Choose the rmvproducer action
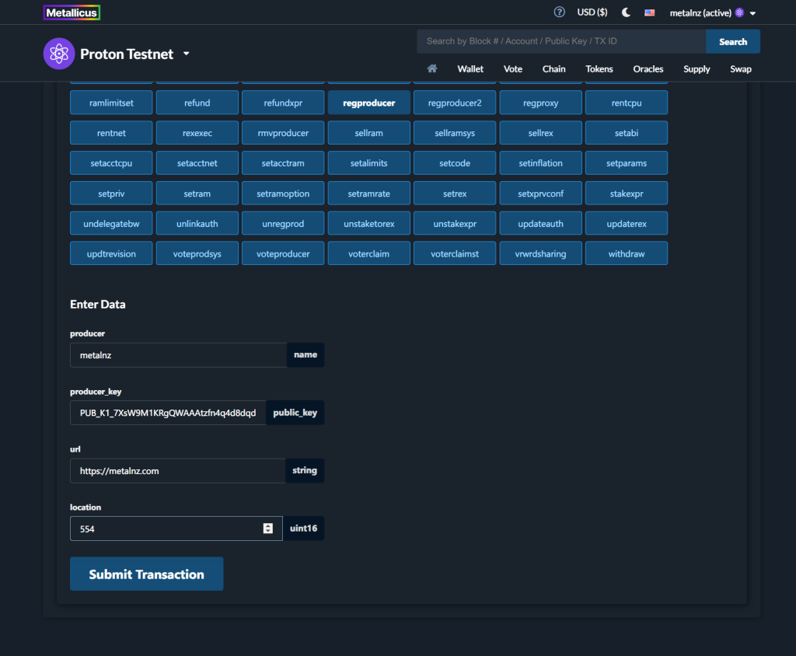 (x=283, y=133)
